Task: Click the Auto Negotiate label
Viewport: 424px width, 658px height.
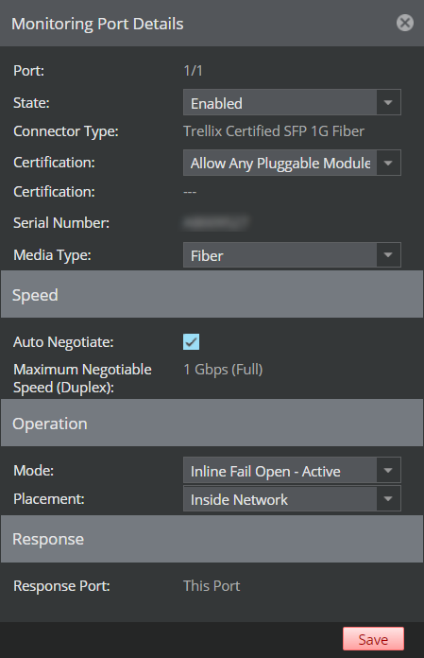Action: click(63, 342)
